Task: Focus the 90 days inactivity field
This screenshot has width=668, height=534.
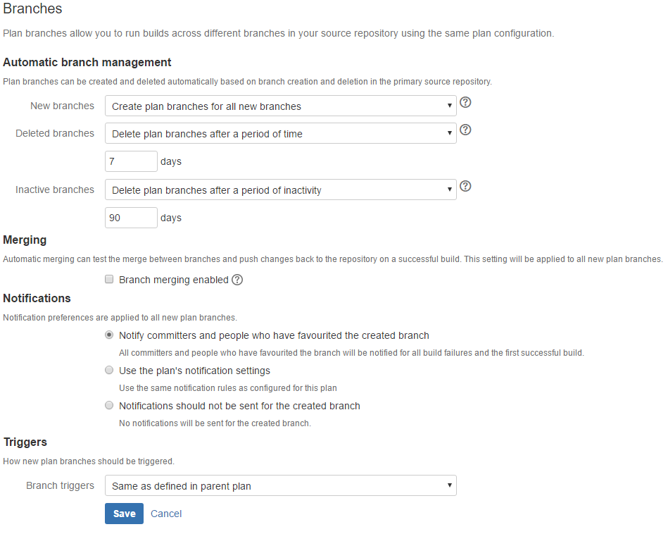Action: (x=131, y=218)
